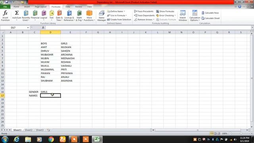Select the NAMES label cell
Viewport: 254px width, 143px height.
tap(35, 96)
